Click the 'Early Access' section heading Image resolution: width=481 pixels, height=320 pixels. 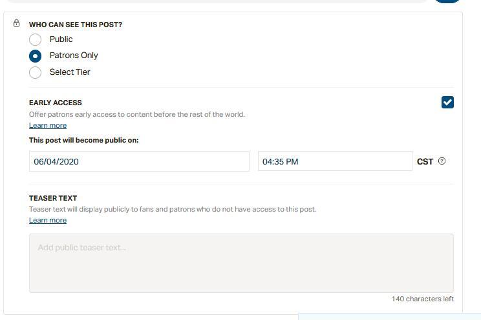56,103
